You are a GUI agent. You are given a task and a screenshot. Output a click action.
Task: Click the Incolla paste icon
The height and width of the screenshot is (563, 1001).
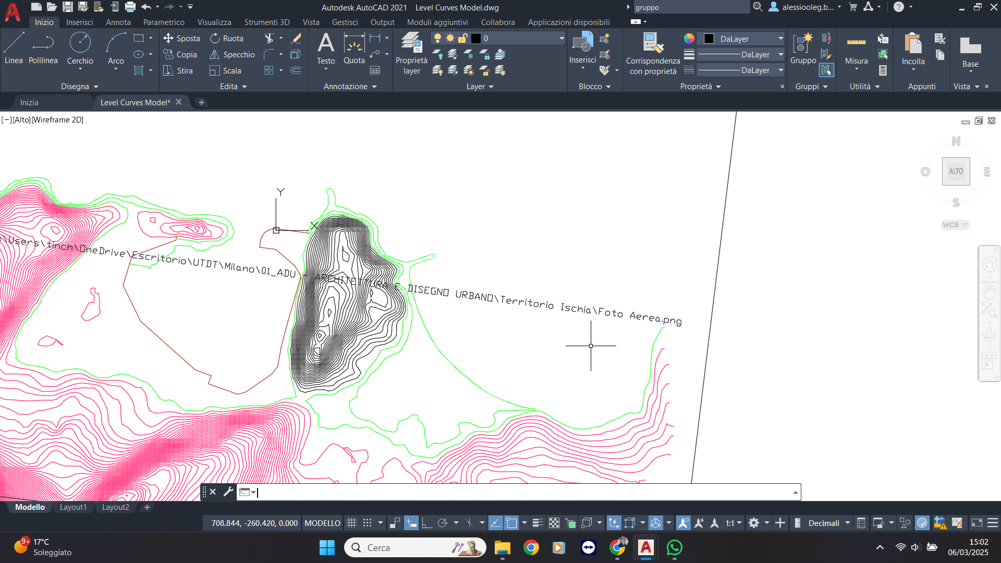coord(913,43)
